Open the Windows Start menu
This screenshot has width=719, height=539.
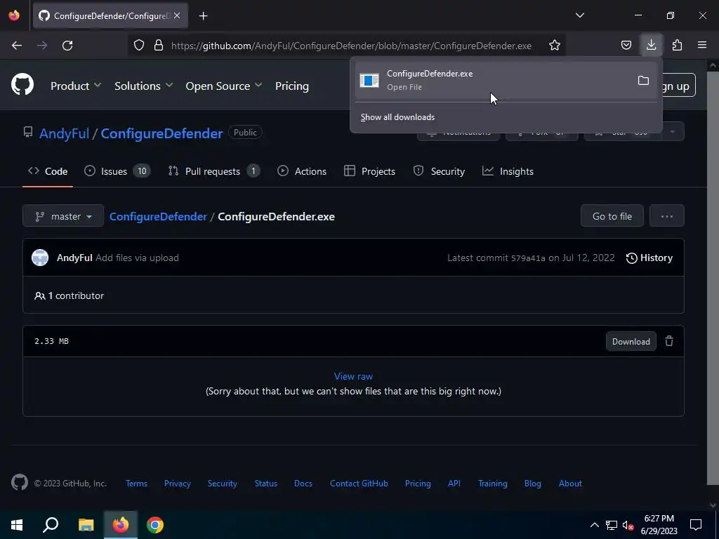(x=17, y=524)
